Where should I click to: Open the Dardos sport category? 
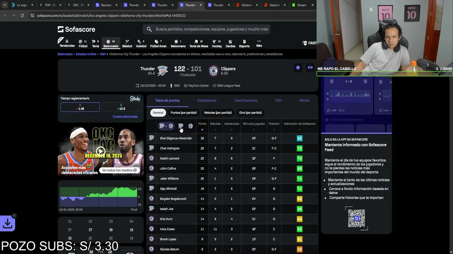pyautogui.click(x=230, y=43)
